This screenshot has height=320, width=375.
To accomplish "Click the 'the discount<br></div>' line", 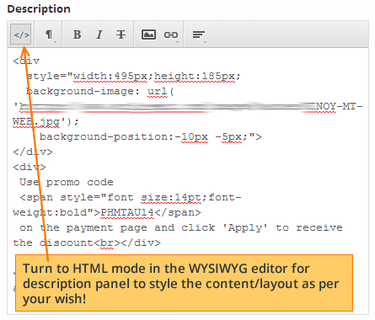I will coord(87,243).
